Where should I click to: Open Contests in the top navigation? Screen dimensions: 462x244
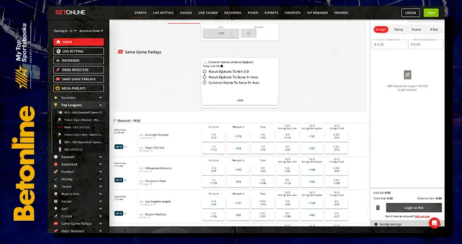click(292, 13)
